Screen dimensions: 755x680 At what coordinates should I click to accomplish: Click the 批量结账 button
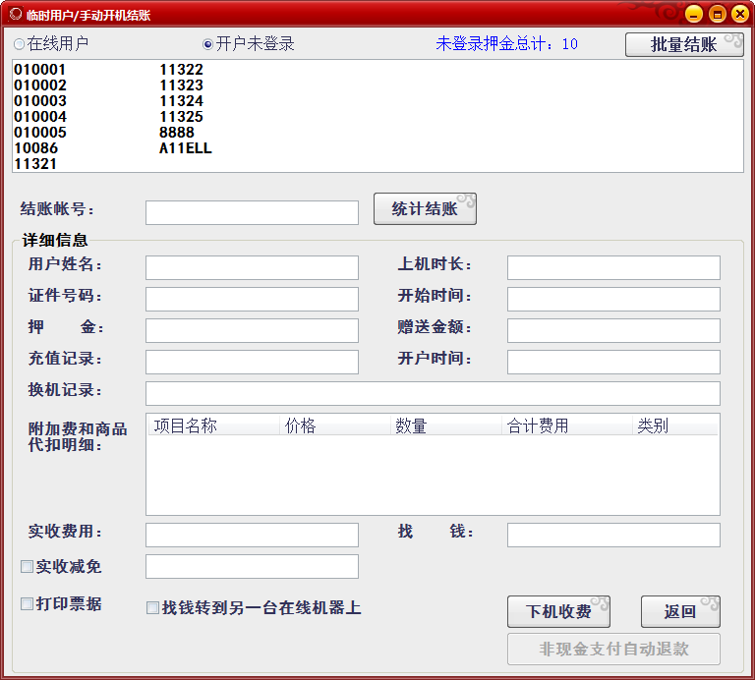click(x=683, y=44)
